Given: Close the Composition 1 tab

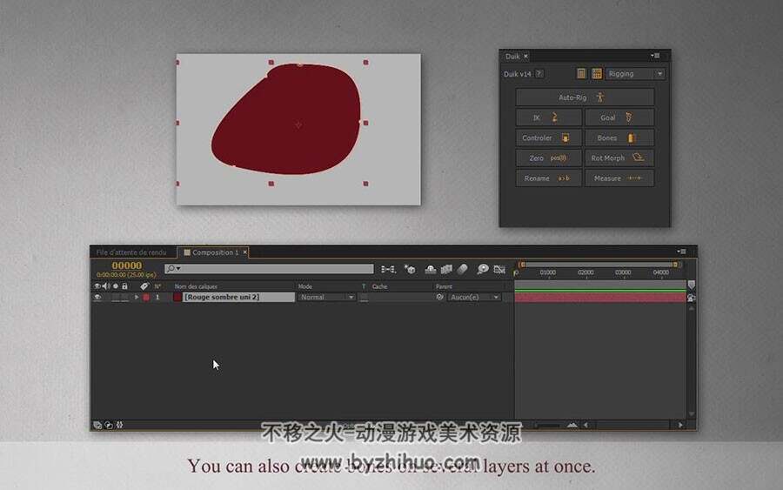Looking at the screenshot, I should (x=244, y=252).
